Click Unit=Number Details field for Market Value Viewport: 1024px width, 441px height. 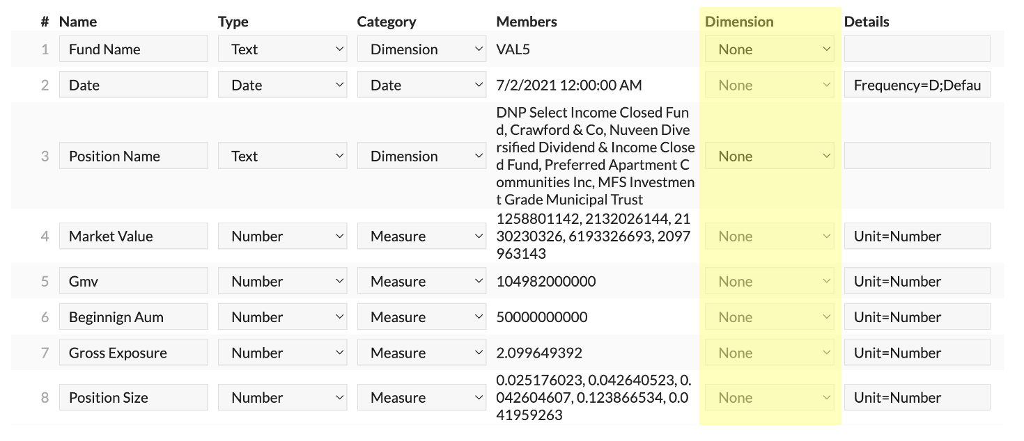[917, 236]
